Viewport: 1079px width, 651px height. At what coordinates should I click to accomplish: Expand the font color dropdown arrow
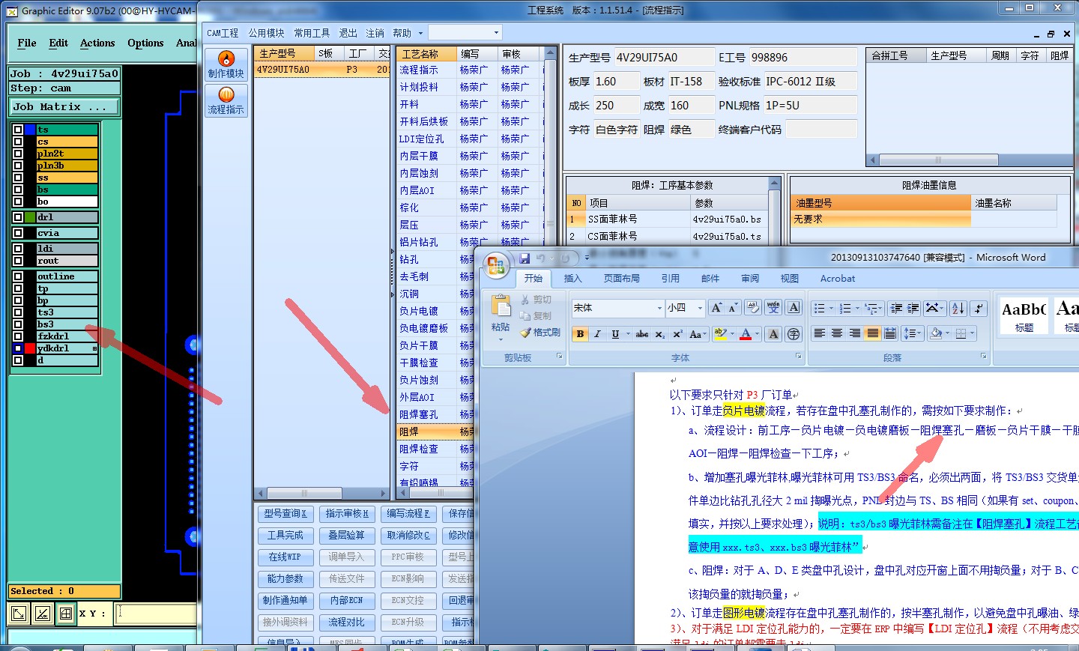pyautogui.click(x=758, y=334)
